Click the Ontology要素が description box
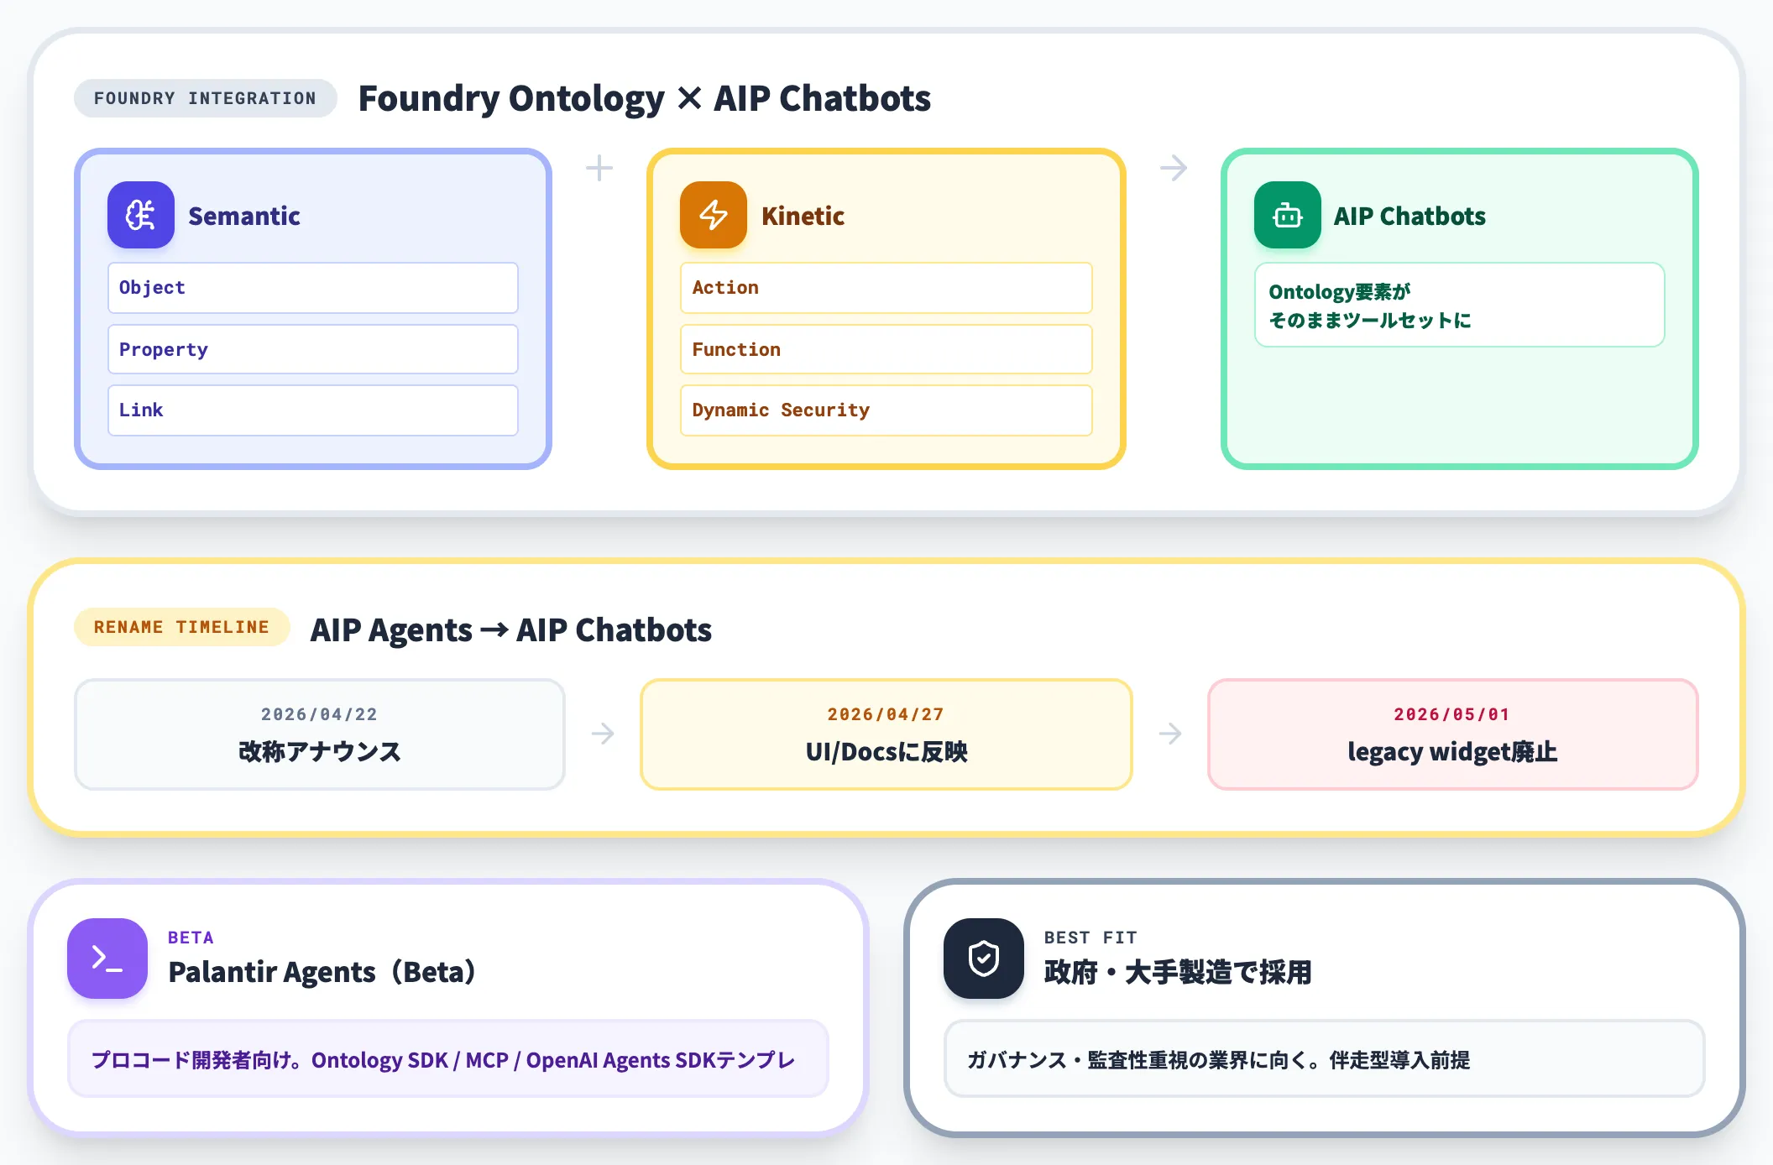1773x1165 pixels. click(1460, 305)
